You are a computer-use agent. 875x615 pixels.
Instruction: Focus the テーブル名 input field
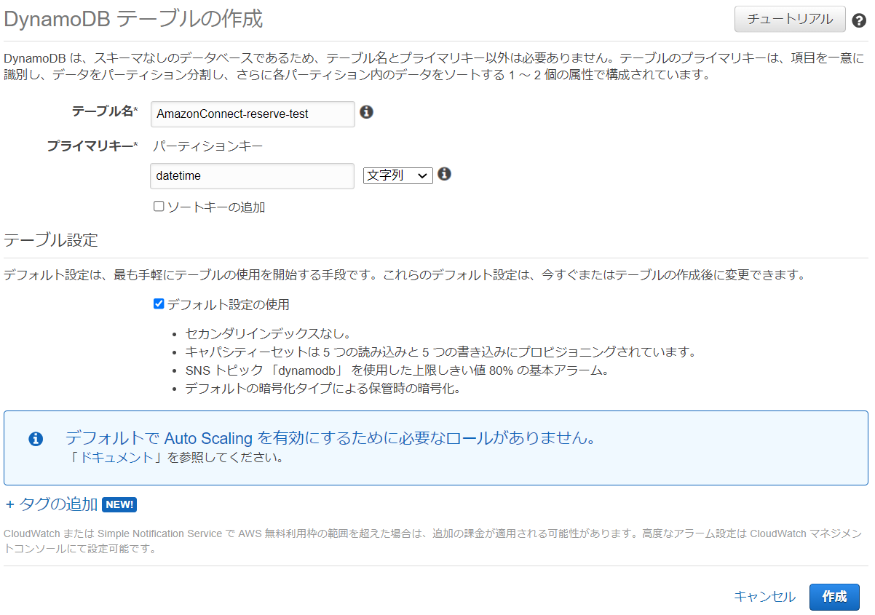click(253, 114)
